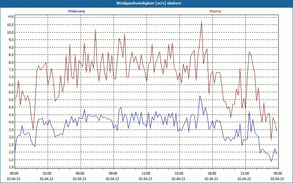293x183 pixels.
Task: Click the 06:00 time axis label
Action: (80, 173)
